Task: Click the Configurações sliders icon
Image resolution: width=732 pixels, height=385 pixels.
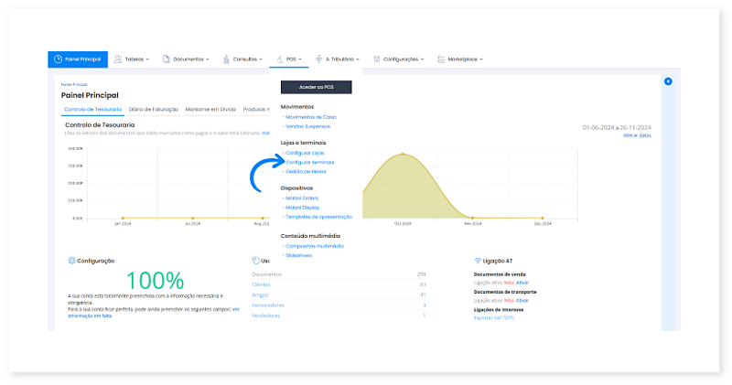Action: tap(377, 59)
